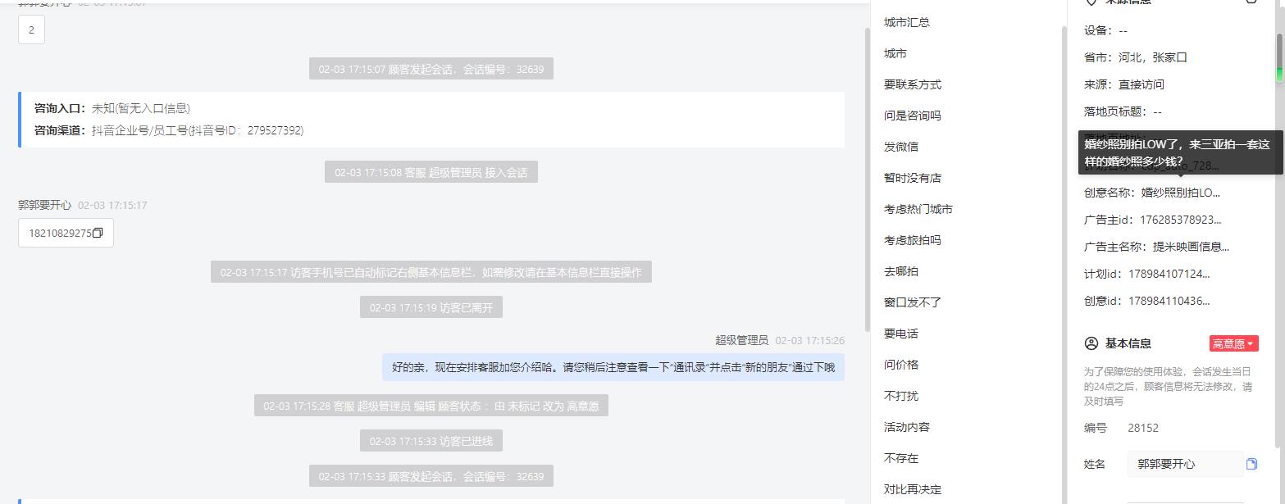1285x504 pixels.
Task: Click the 问价格 quick reply
Action: click(x=901, y=365)
